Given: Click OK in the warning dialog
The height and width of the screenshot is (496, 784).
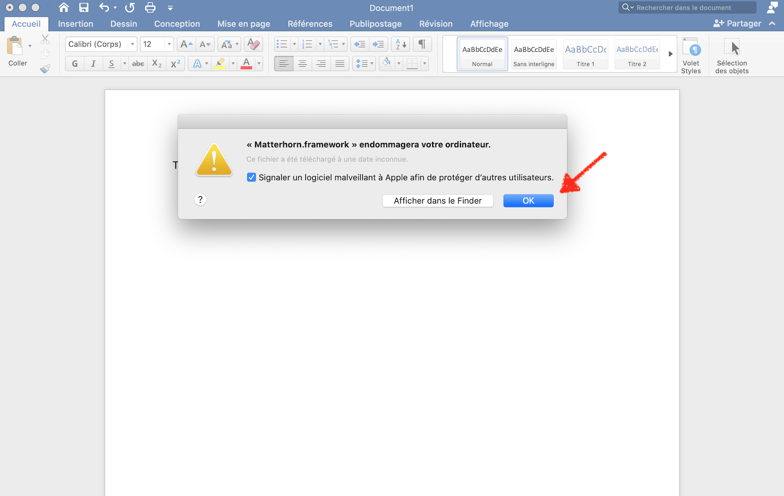Looking at the screenshot, I should tap(528, 200).
